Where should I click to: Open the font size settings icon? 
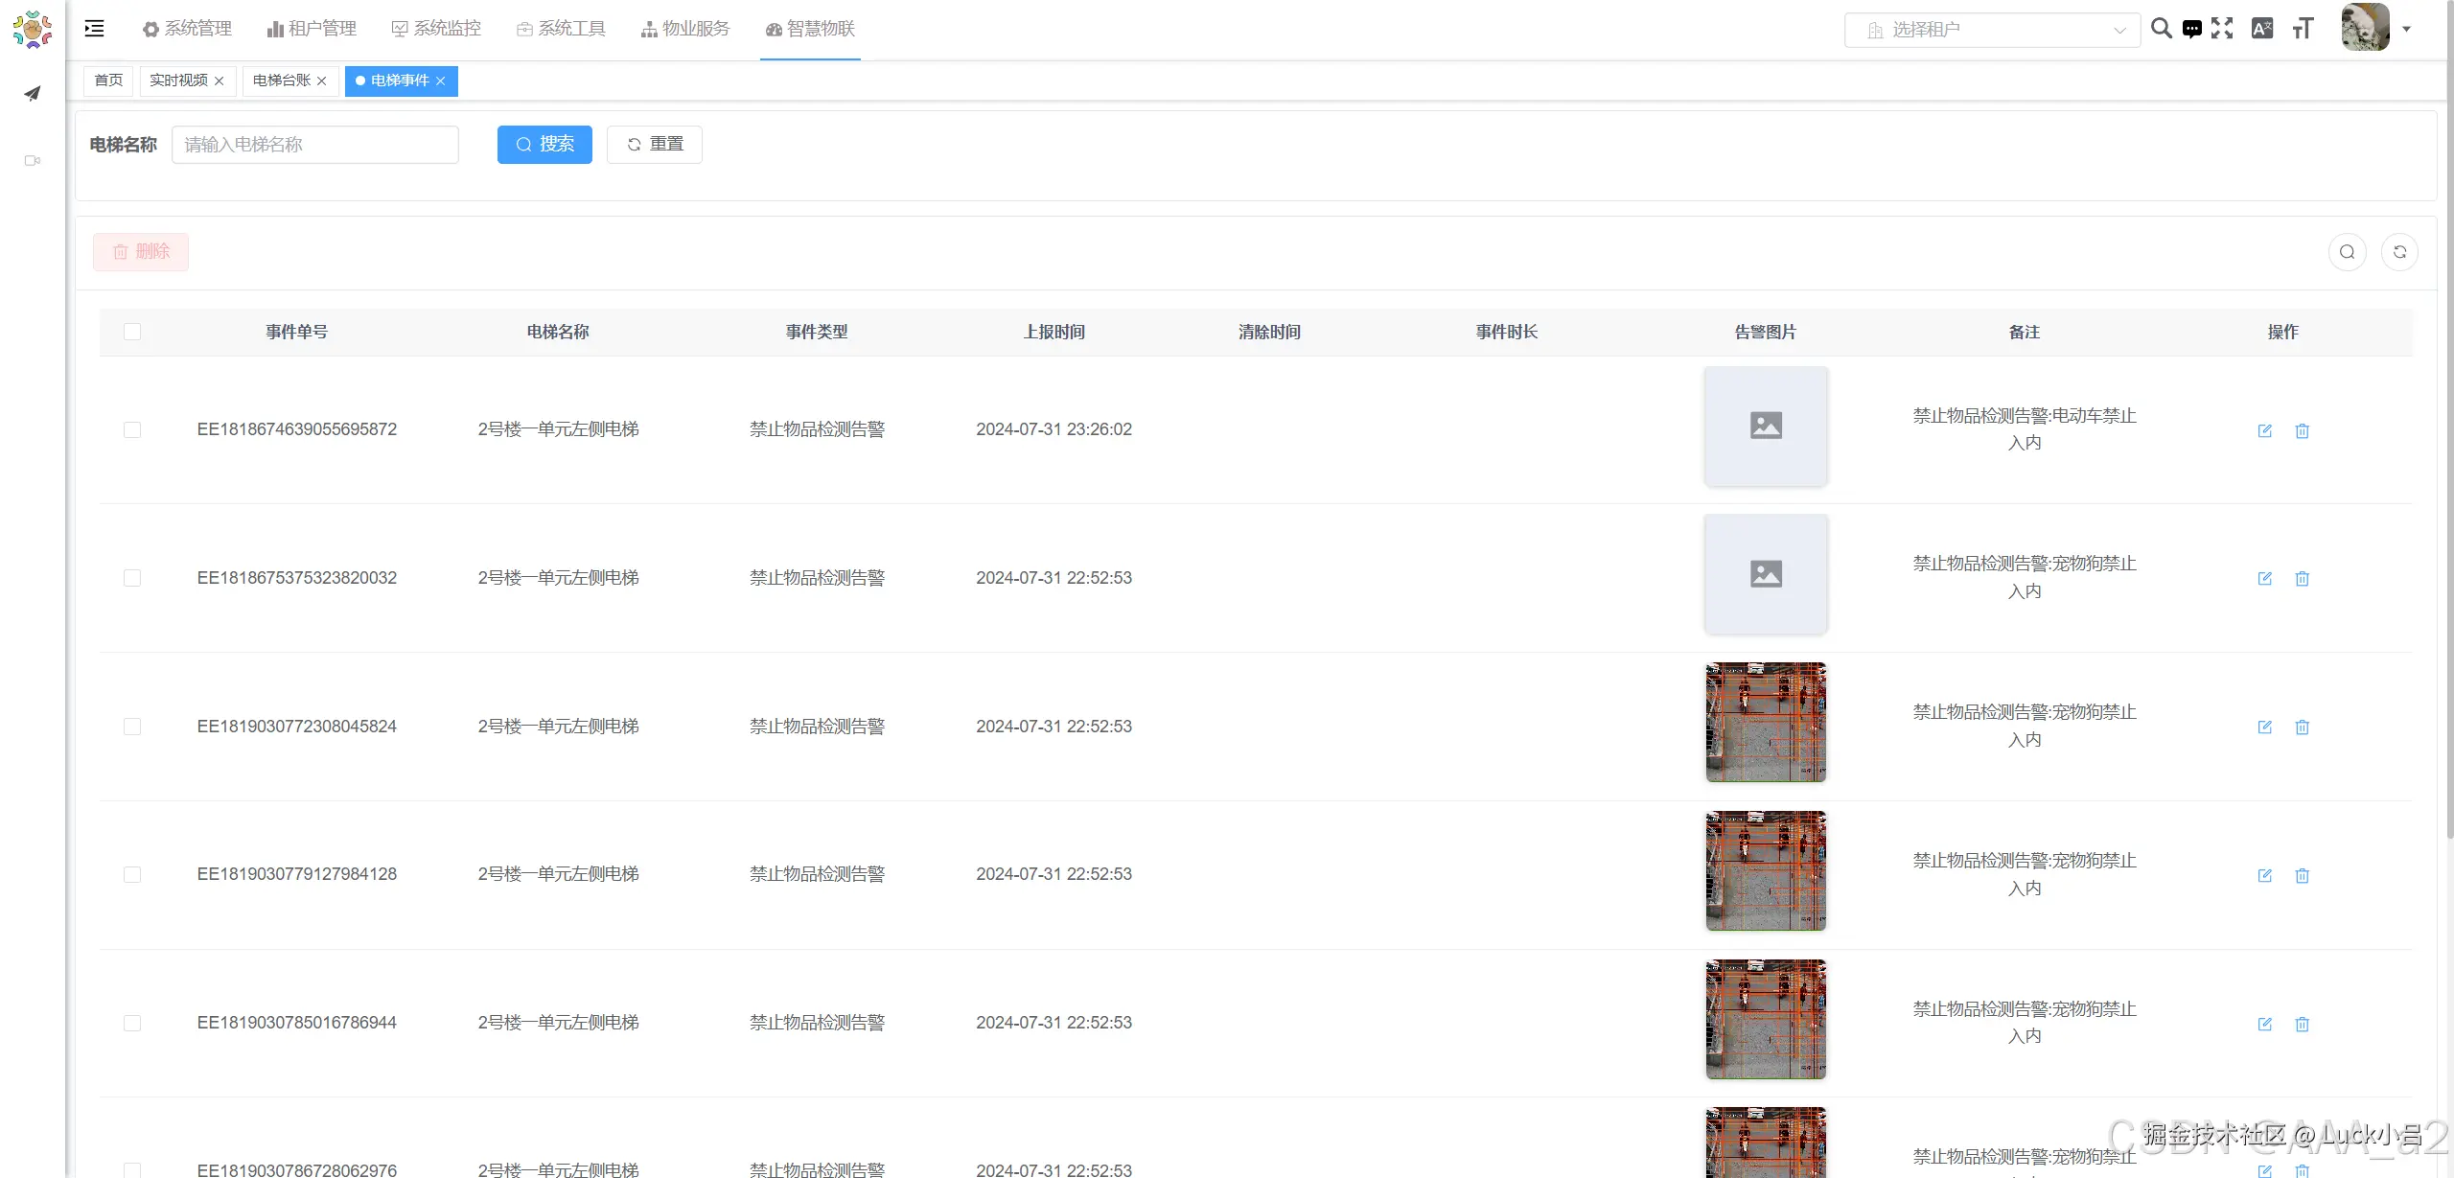pyautogui.click(x=2303, y=29)
